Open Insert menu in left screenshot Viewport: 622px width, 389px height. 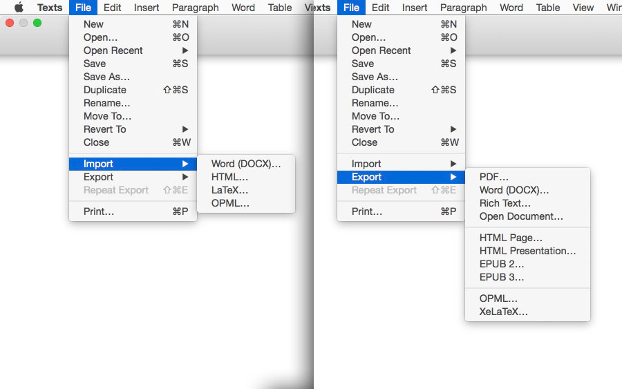tap(147, 8)
